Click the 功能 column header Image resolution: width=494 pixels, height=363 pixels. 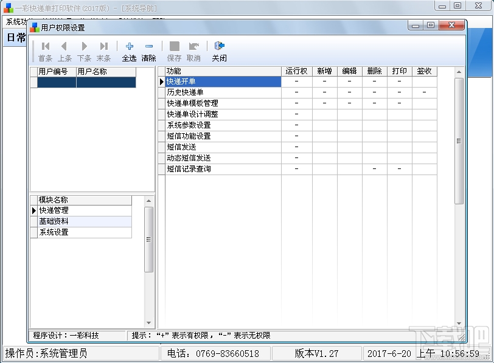(x=223, y=72)
